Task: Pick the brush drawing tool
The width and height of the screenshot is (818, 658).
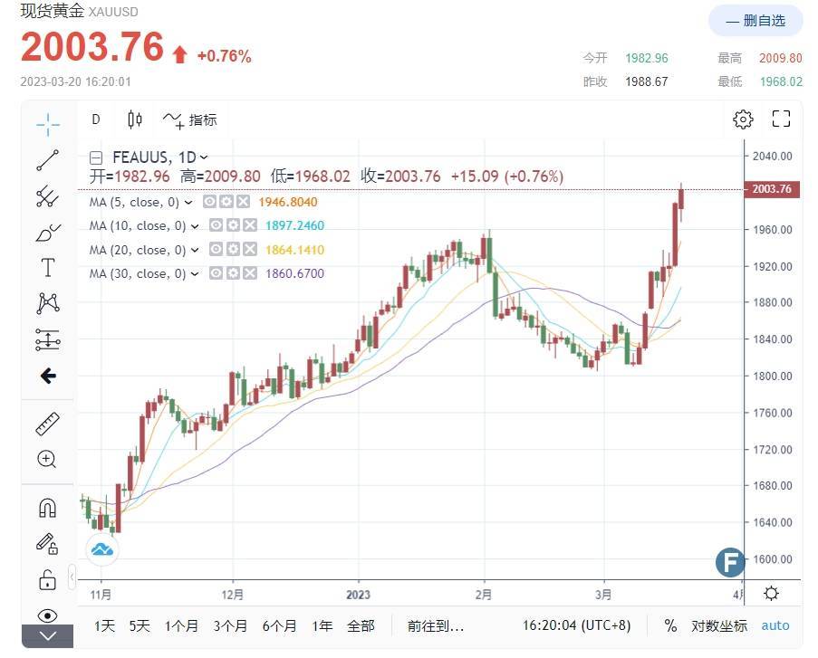Action: pos(47,232)
